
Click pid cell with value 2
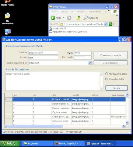(22, 104)
